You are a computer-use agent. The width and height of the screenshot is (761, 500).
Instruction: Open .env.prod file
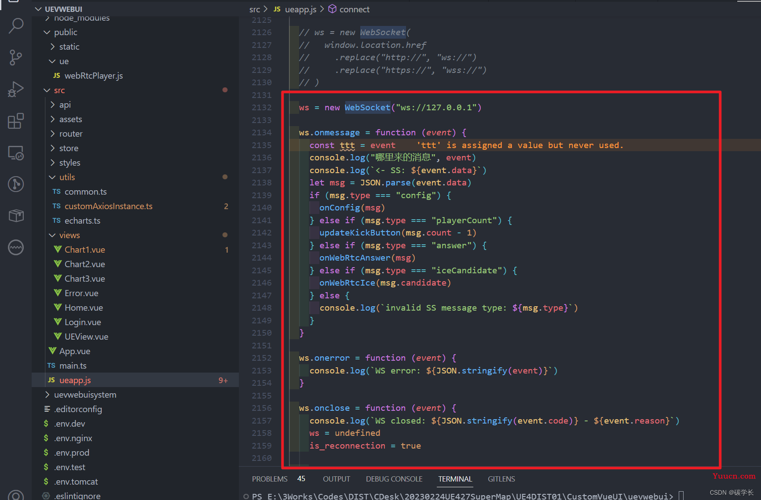(72, 453)
